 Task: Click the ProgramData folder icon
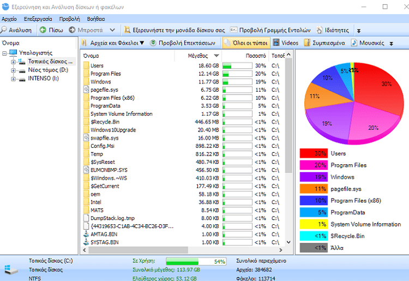86,106
